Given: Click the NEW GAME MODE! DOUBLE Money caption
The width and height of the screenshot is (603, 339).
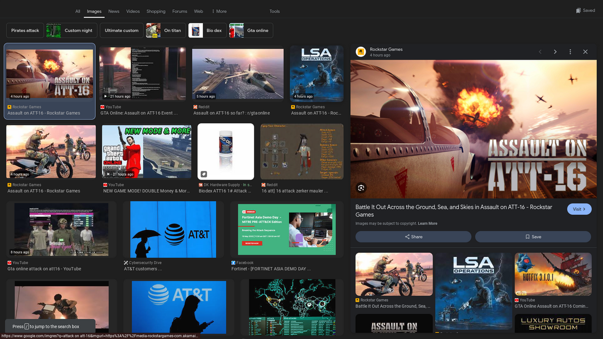Looking at the screenshot, I should 147,191.
